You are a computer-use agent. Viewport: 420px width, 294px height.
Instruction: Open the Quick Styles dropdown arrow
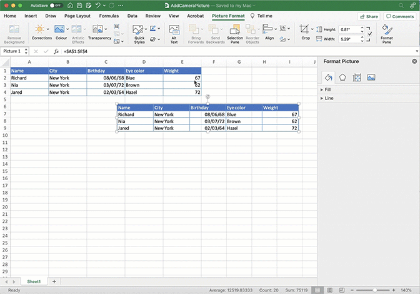(146, 29)
